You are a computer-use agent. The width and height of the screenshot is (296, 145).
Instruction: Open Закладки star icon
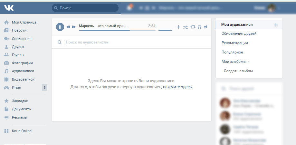coord(6,101)
